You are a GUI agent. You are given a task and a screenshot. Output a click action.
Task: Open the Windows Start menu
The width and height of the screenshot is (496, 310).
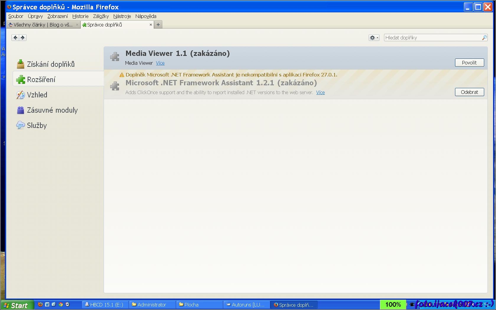click(x=17, y=305)
